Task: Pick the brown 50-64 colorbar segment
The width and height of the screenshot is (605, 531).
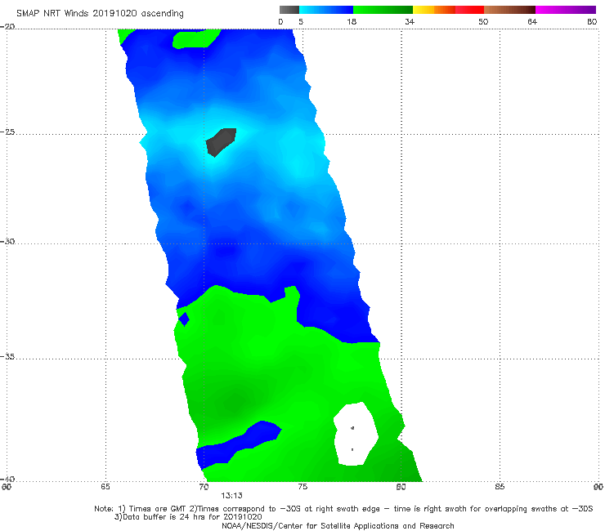Action: [x=509, y=10]
